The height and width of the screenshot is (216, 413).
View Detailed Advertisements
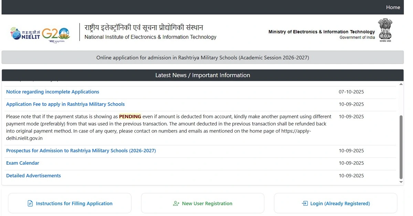click(x=33, y=175)
